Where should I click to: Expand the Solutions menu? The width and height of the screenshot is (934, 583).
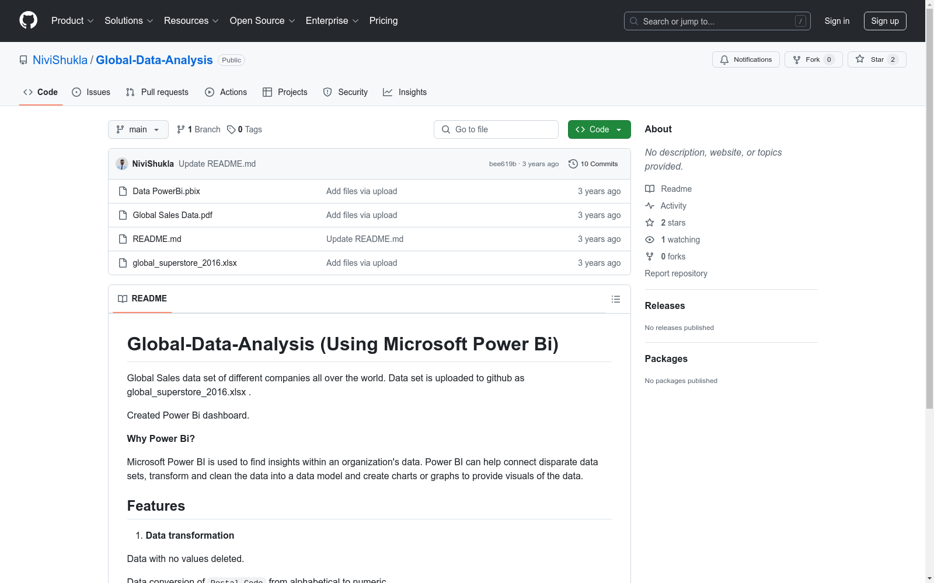(x=129, y=21)
